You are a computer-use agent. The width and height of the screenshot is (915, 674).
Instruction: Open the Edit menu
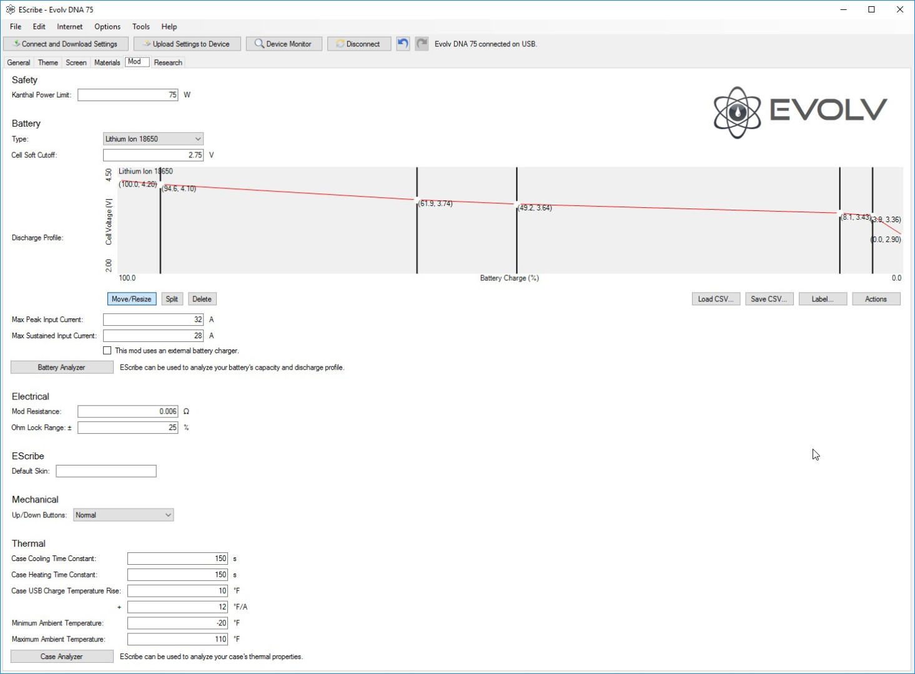pos(39,27)
